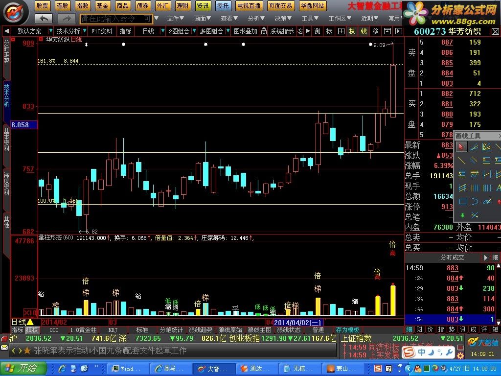
Task: Select the fan lines tool in drawing toolbox
Action: tap(486, 146)
